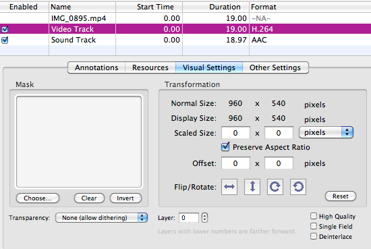Turn on Deinterlace
The width and height of the screenshot is (371, 249).
[x=314, y=236]
